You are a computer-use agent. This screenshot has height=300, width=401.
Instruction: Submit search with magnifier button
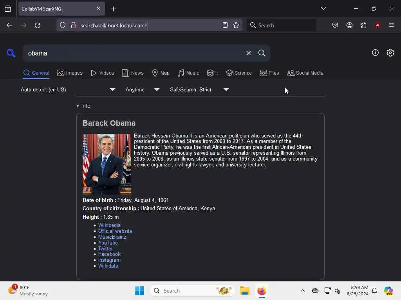coord(262,53)
